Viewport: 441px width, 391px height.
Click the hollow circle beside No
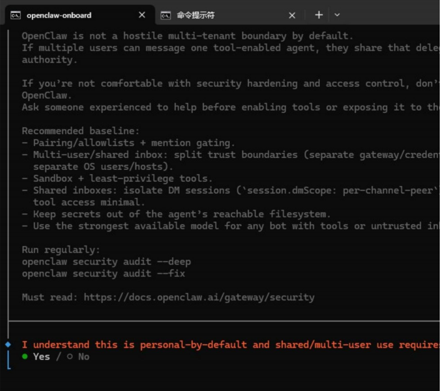(x=69, y=357)
